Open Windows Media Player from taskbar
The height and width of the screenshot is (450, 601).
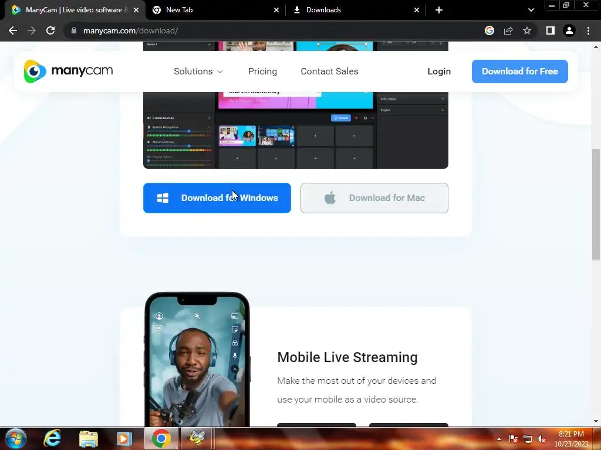coord(124,438)
